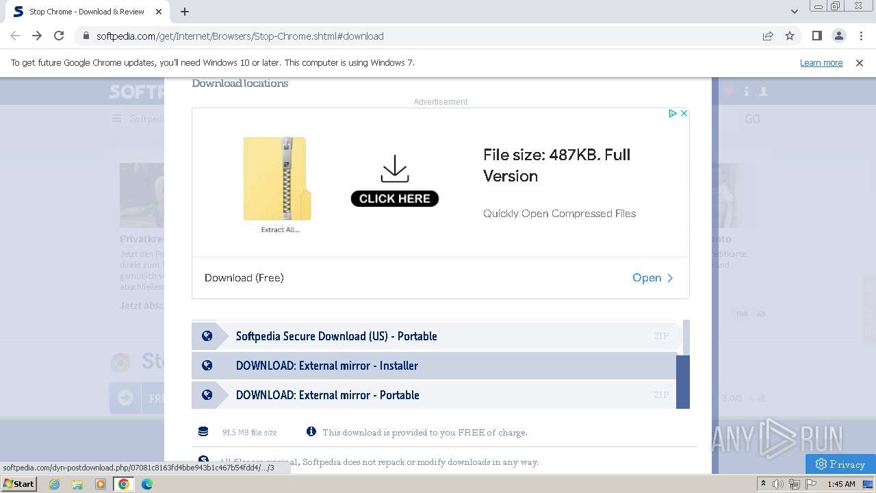Image resolution: width=876 pixels, height=493 pixels.
Task: Click the taskbar clock 1:45 AM
Action: [x=841, y=484]
